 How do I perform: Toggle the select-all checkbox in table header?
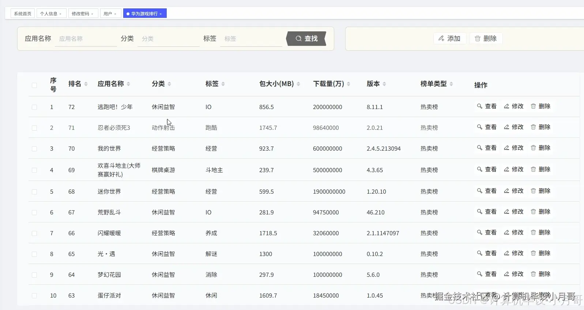[34, 85]
